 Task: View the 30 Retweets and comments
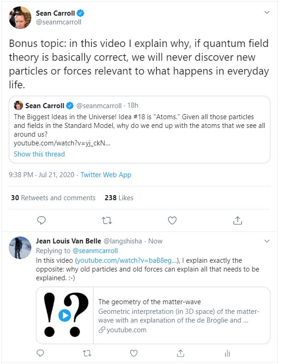[53, 198]
